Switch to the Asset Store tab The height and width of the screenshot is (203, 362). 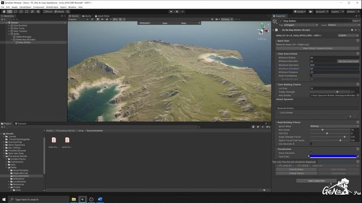102,16
